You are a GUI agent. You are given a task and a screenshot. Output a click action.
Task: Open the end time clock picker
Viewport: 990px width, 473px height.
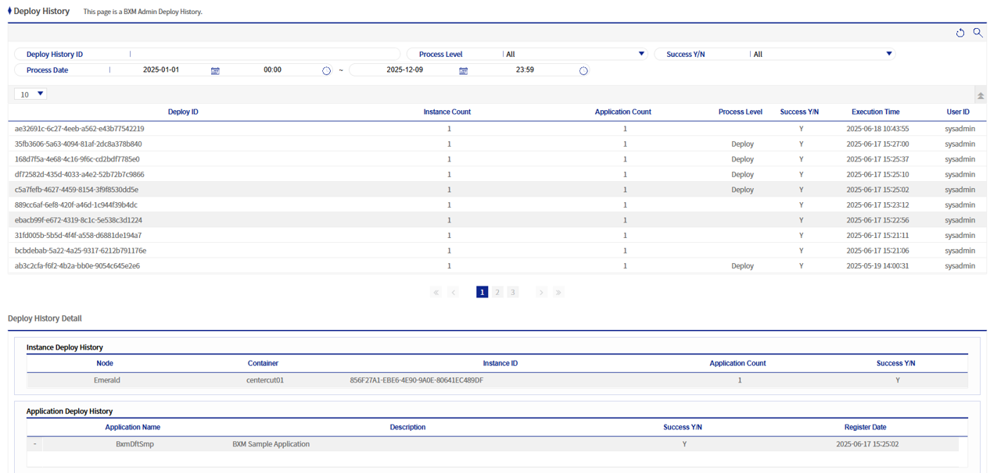[x=583, y=71]
